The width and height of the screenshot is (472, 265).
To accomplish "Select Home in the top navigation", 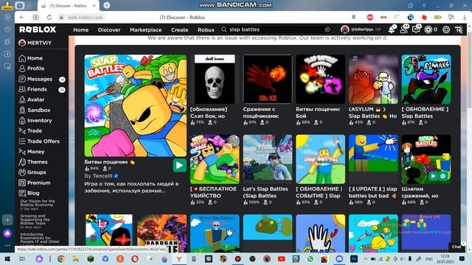I will click(81, 29).
